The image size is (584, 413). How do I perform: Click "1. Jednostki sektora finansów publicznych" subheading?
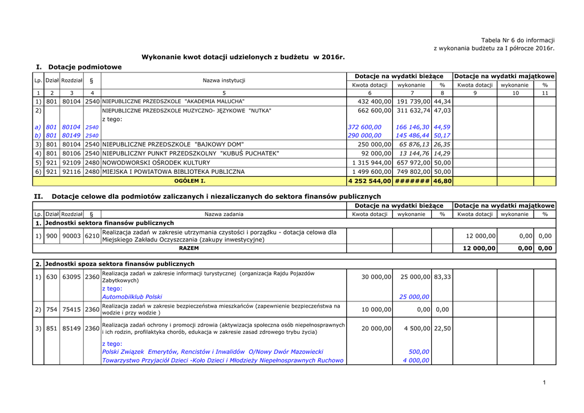pos(105,223)
